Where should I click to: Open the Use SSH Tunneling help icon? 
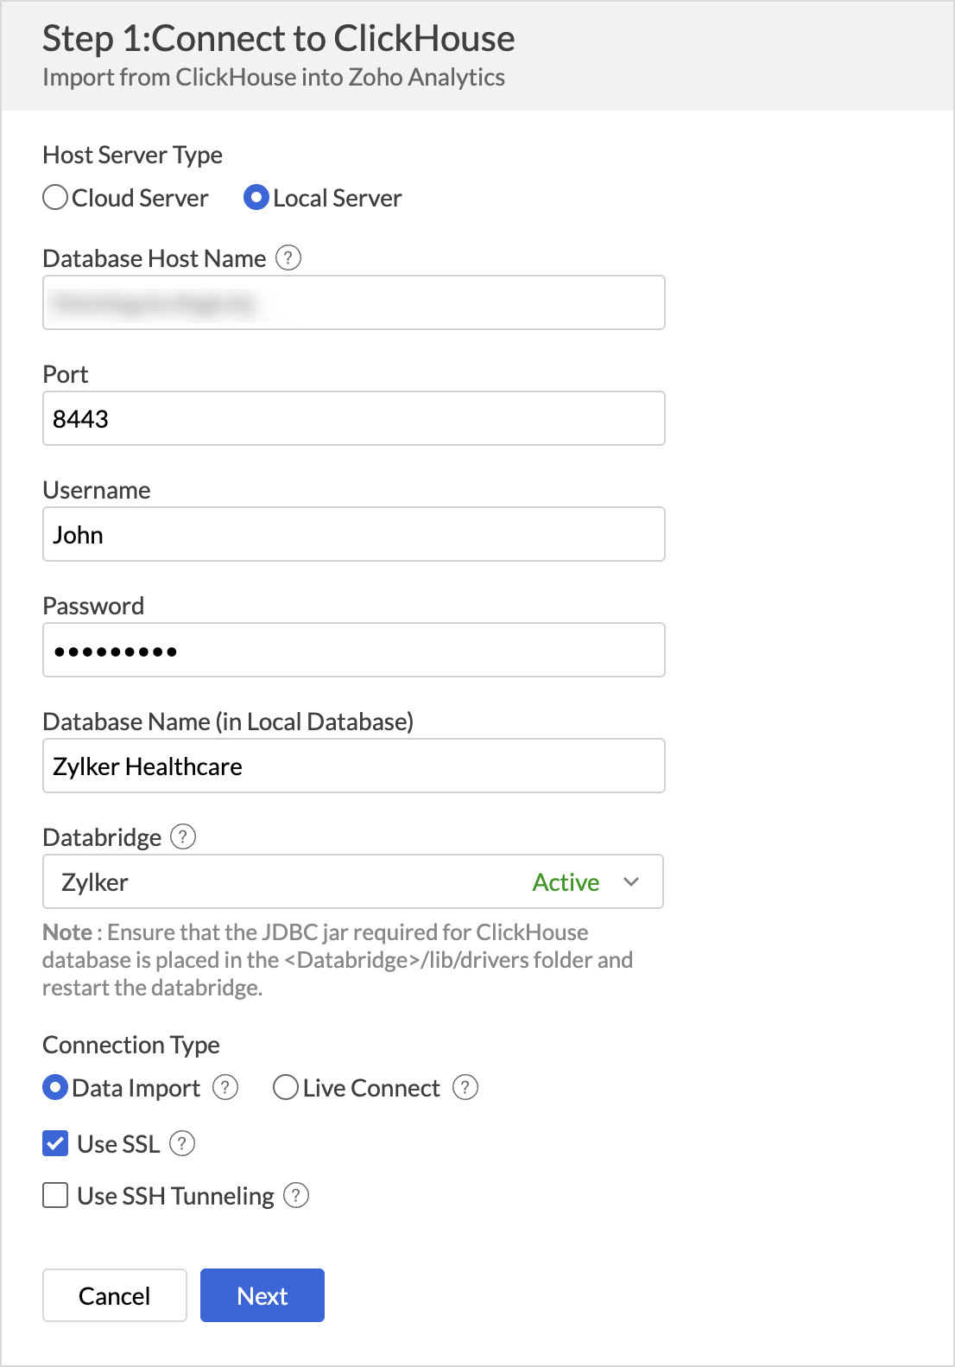pos(296,1195)
